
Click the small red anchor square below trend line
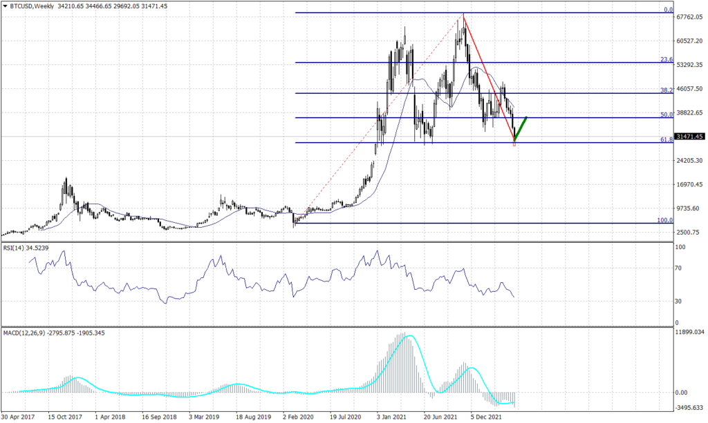pyautogui.click(x=514, y=144)
